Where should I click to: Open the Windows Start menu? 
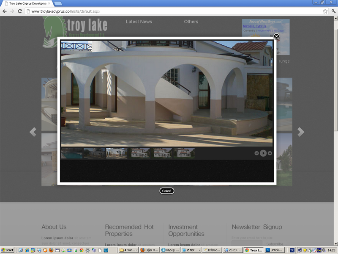[x=7, y=250]
